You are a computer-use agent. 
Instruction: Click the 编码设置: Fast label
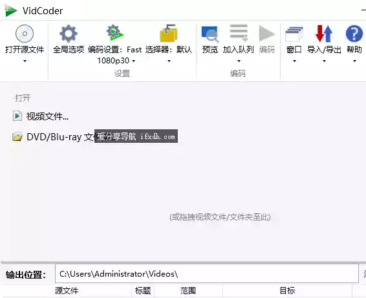[114, 50]
